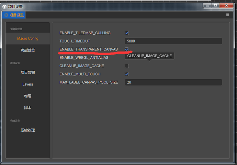The image size is (237, 165).
Task: Focus the MAX_LABEL_CANVAS_POOL_SIZE input field
Action: (x=173, y=82)
